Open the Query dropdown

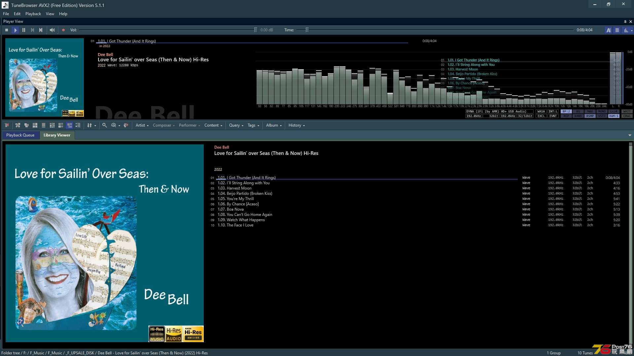[x=236, y=125]
